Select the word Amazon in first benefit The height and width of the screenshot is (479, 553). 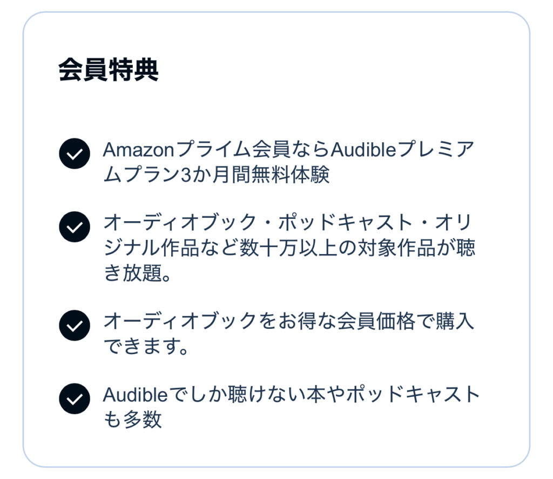point(139,150)
